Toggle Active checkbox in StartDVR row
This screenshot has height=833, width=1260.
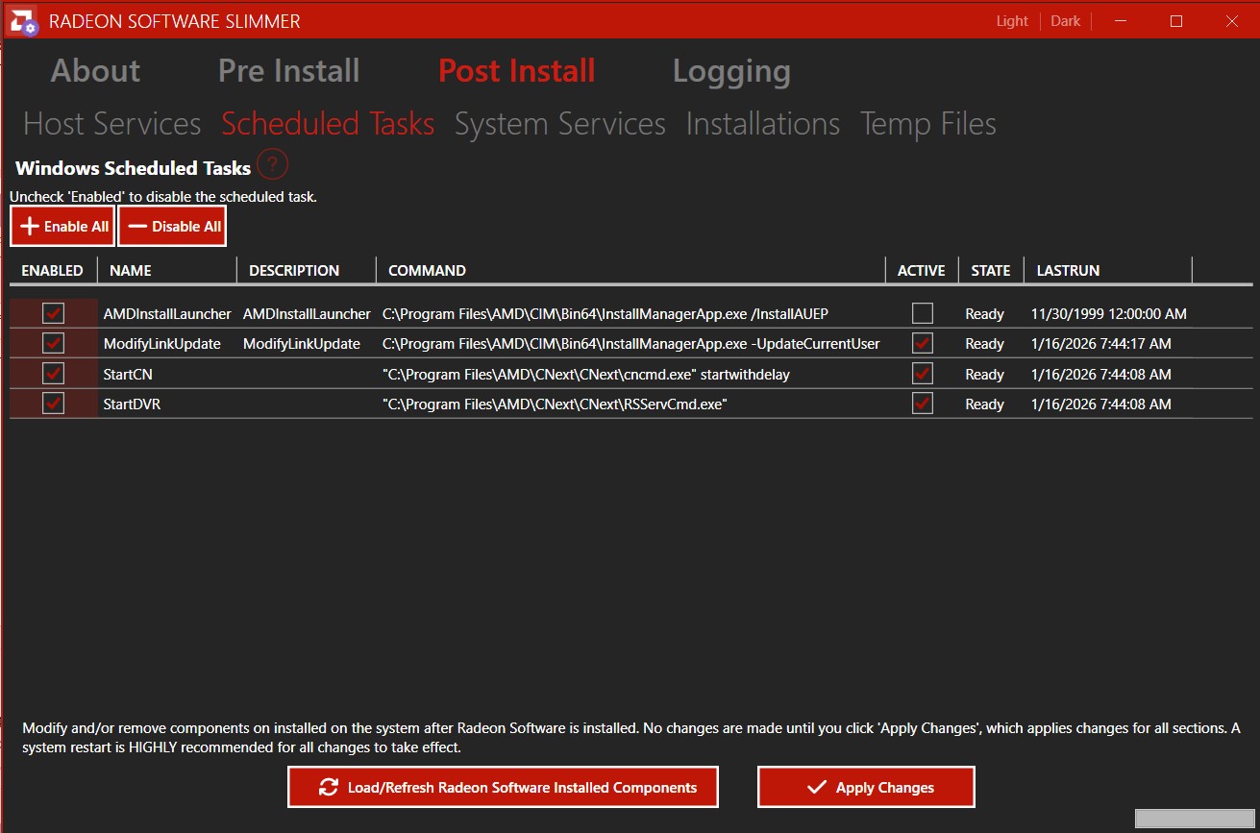[923, 404]
